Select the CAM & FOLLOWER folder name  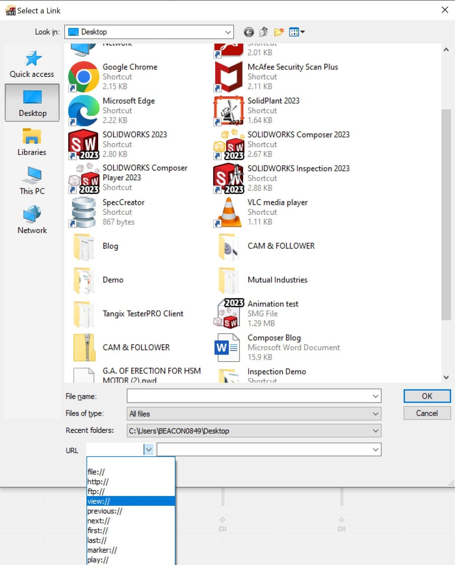point(281,246)
